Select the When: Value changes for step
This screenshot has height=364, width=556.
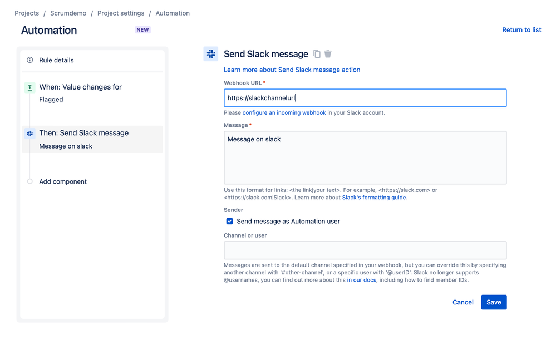80,87
